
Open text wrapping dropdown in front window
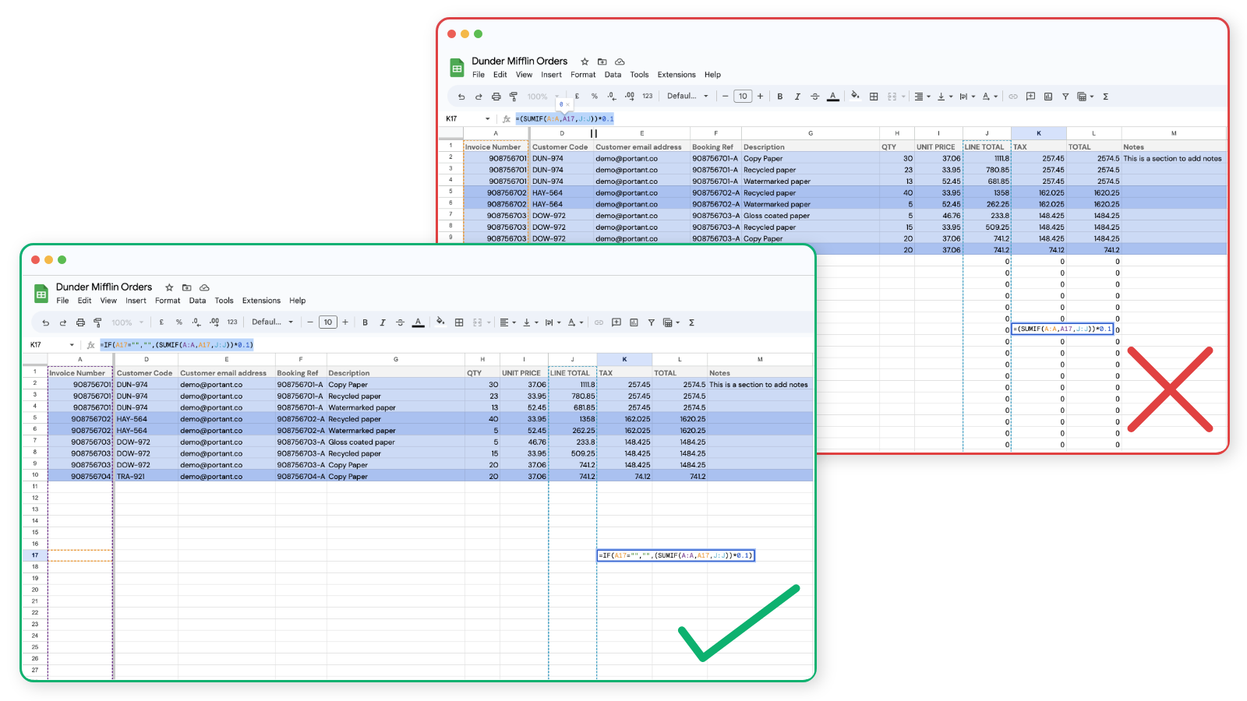553,322
